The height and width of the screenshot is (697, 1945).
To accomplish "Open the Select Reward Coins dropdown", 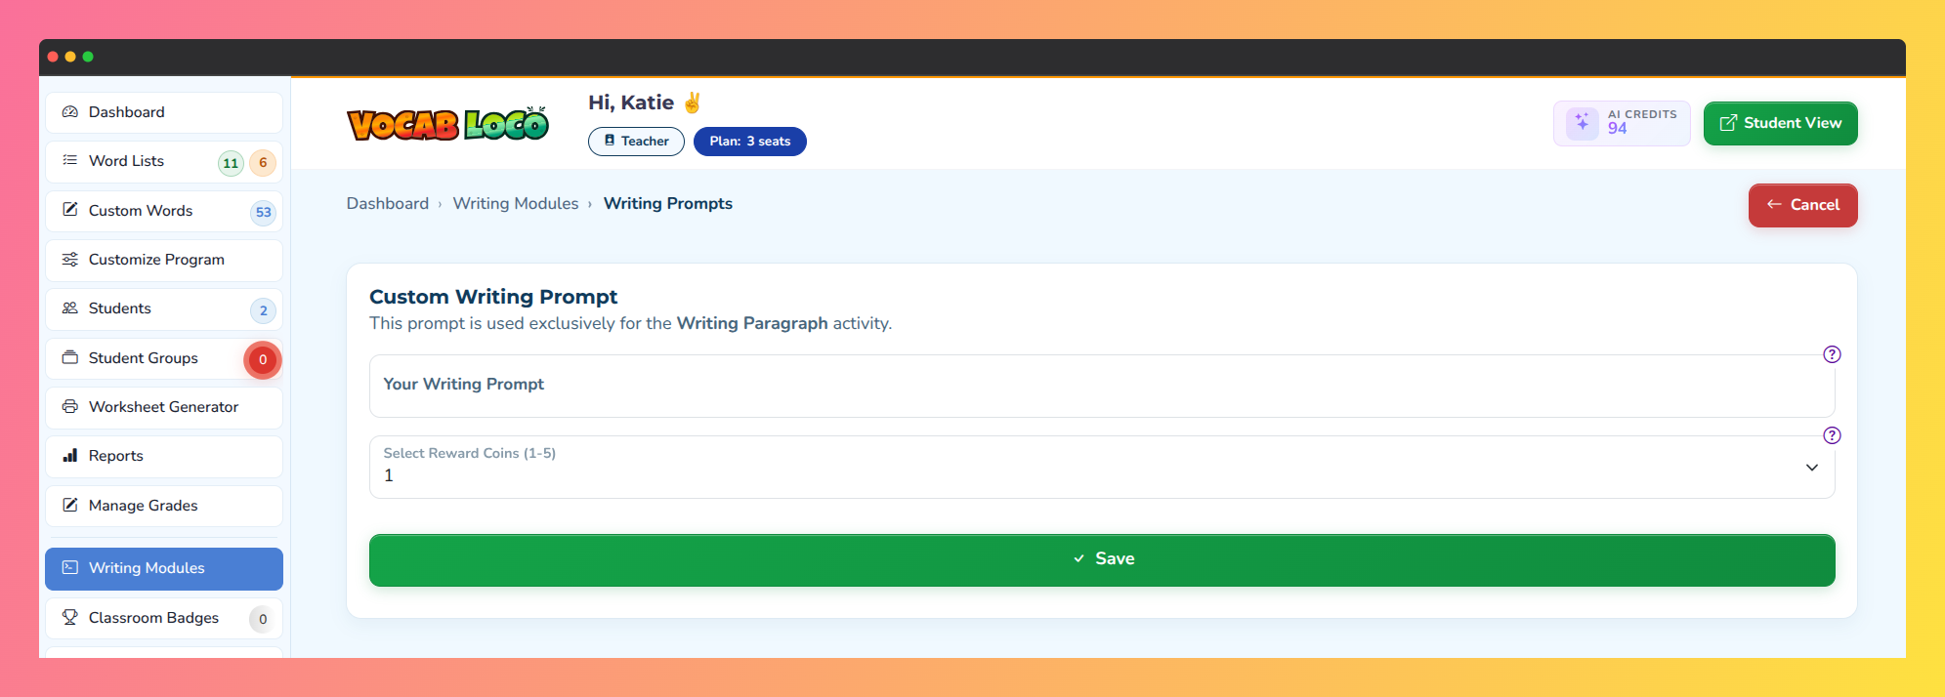I will click(x=1102, y=467).
